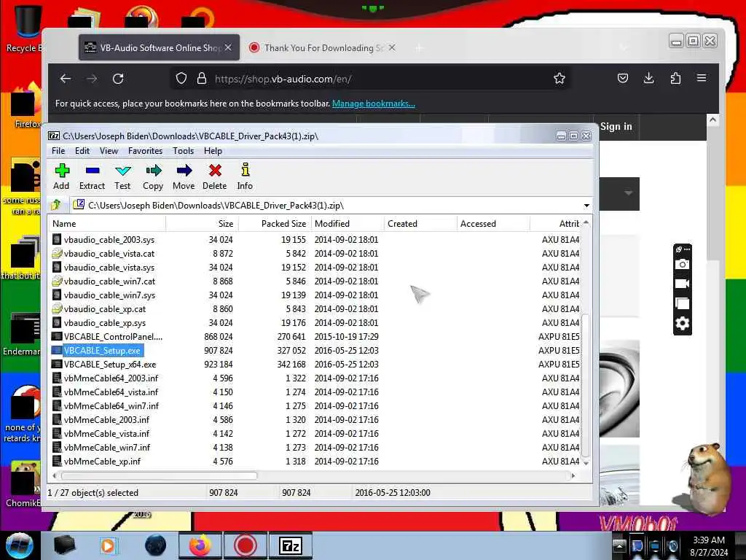Sort files by the Name column header
The image size is (746, 560).
click(x=108, y=224)
